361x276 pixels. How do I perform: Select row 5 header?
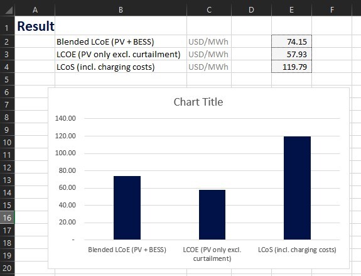tap(7, 79)
